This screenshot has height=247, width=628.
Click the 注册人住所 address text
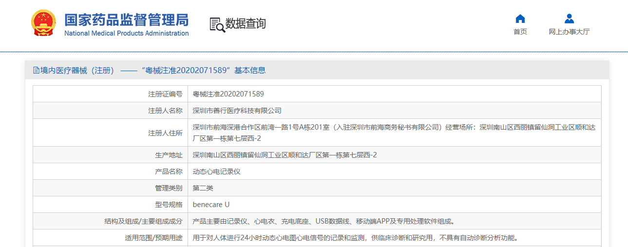(394, 133)
